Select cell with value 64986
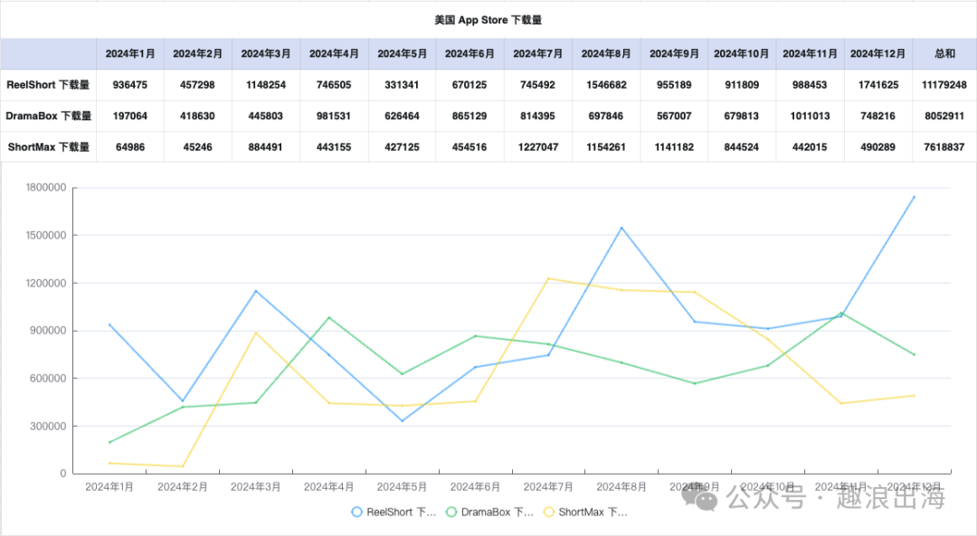 coord(130,147)
